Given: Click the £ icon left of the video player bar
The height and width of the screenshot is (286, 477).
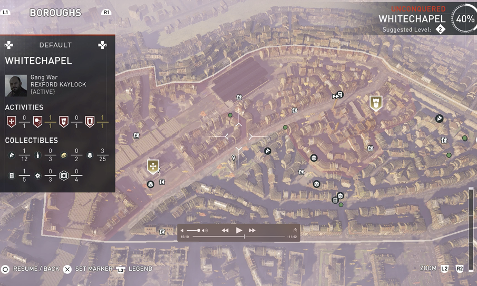Looking at the screenshot, I should point(162,232).
